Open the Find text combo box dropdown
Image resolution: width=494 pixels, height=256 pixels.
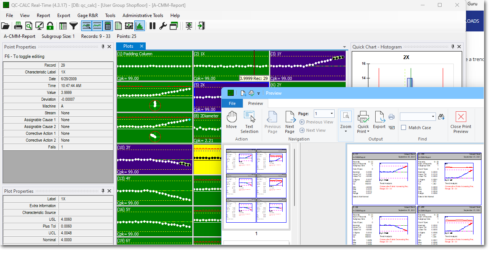point(433,117)
